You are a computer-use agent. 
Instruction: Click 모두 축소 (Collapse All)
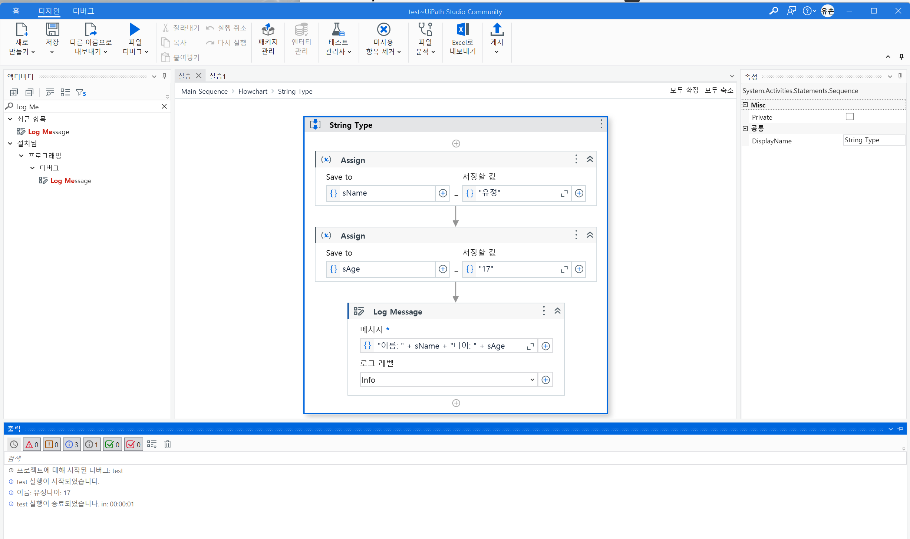719,90
